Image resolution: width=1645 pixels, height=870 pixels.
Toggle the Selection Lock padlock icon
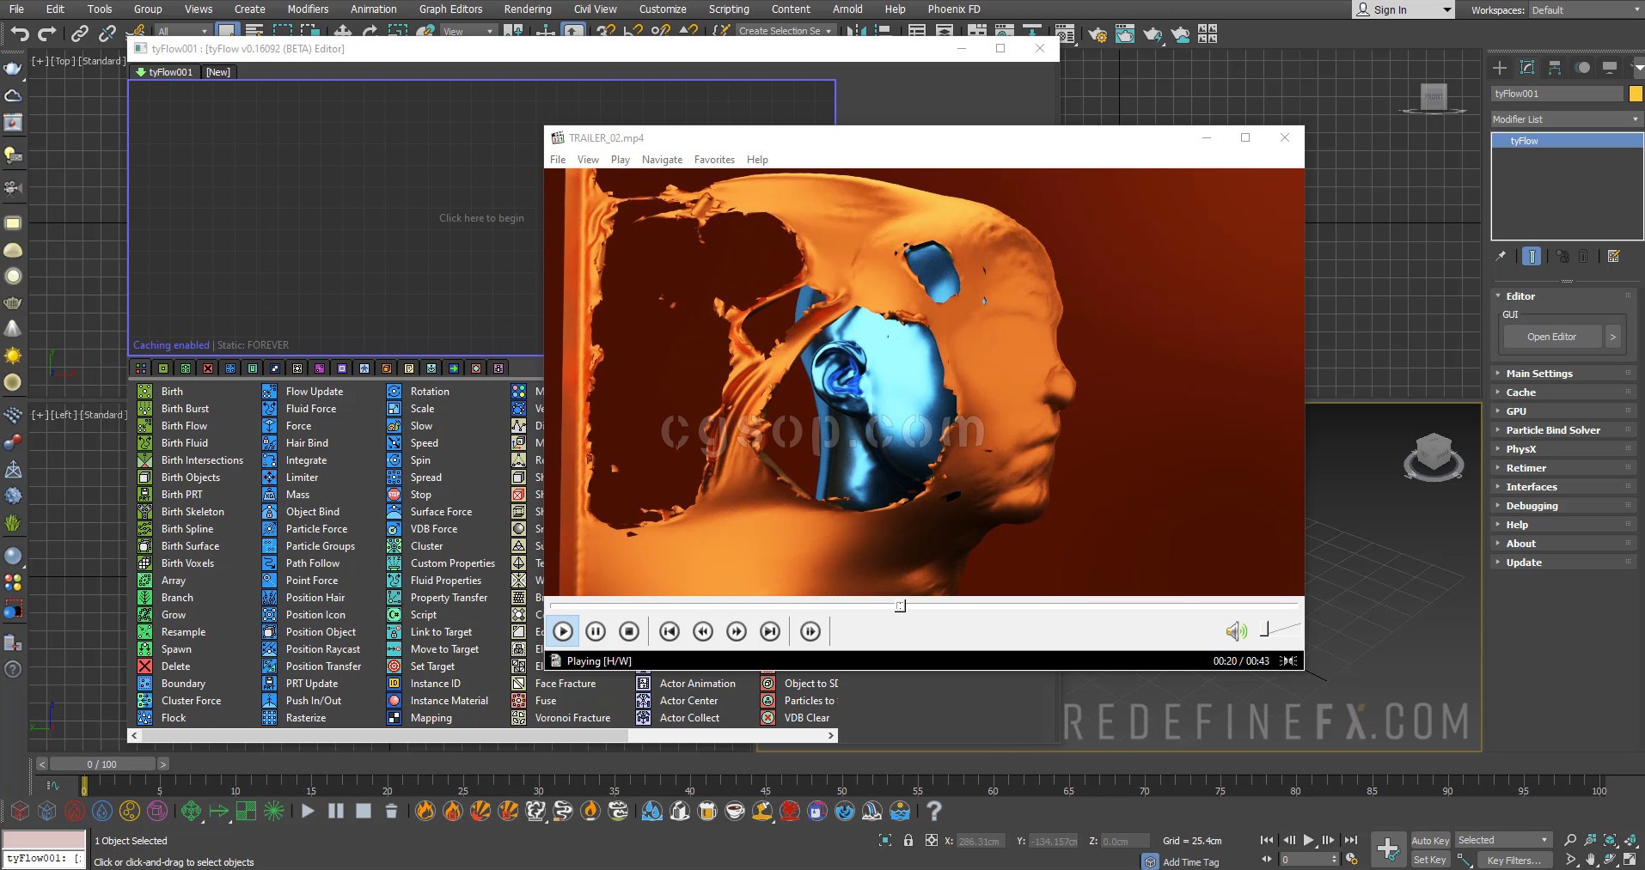pyautogui.click(x=908, y=841)
